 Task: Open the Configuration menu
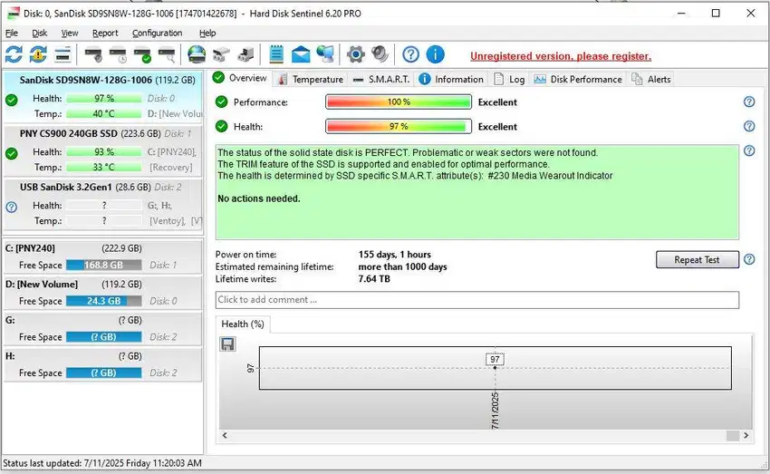pyautogui.click(x=157, y=33)
